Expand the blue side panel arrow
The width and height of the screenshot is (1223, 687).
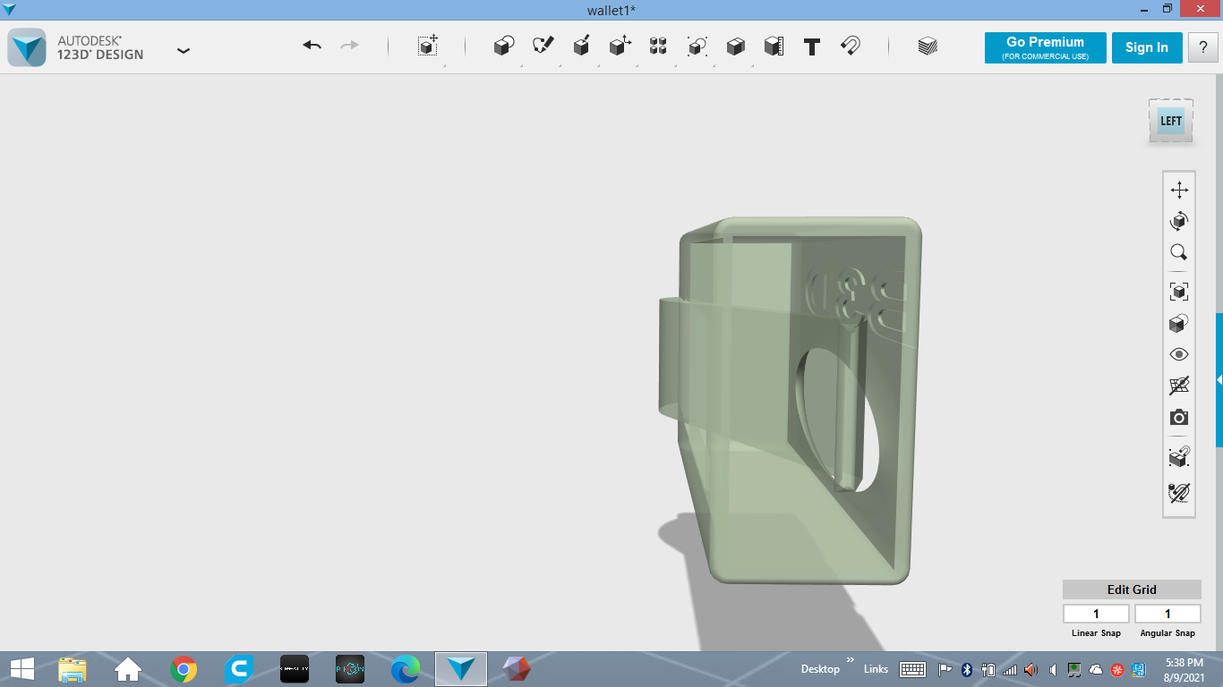(1219, 380)
